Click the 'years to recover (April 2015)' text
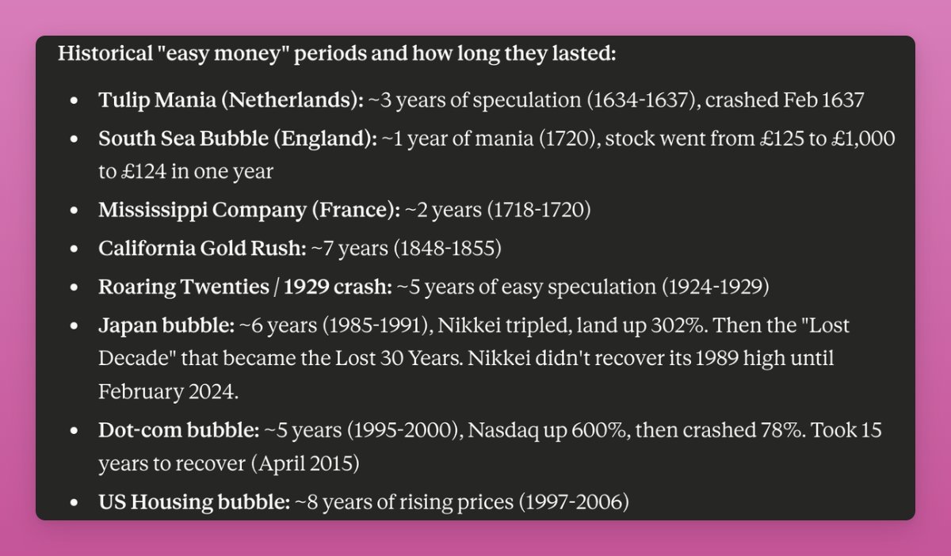Viewport: 951px width, 556px height. pos(229,463)
